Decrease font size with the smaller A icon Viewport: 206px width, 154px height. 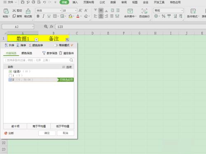[x=86, y=10]
